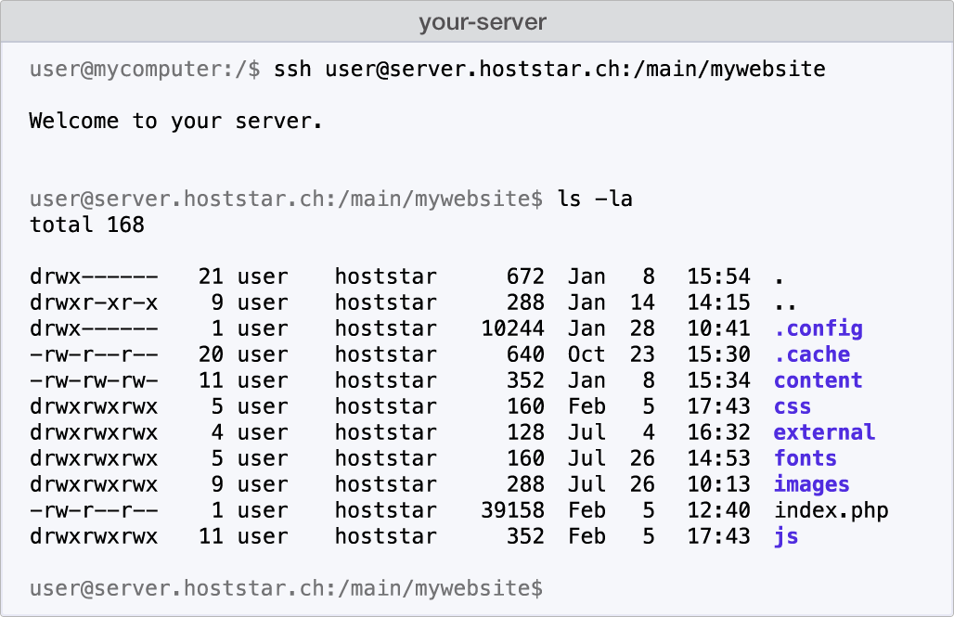
Task: Click the 10244 size of .config
Action: click(513, 328)
